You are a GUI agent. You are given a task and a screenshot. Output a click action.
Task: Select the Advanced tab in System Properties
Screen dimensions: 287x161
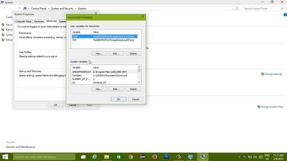(x=51, y=21)
